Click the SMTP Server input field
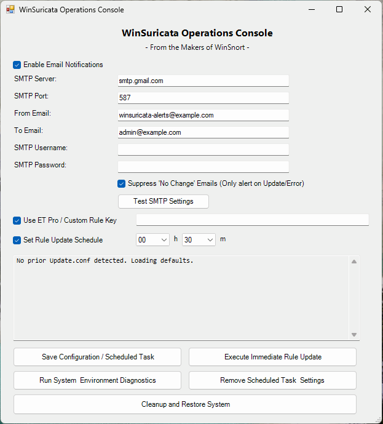The height and width of the screenshot is (424, 383). (203, 81)
